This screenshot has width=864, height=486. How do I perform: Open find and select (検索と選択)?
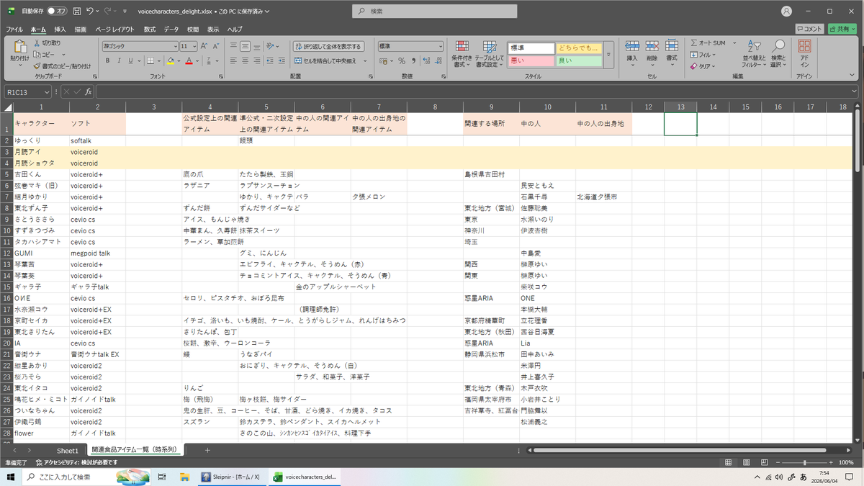point(778,54)
